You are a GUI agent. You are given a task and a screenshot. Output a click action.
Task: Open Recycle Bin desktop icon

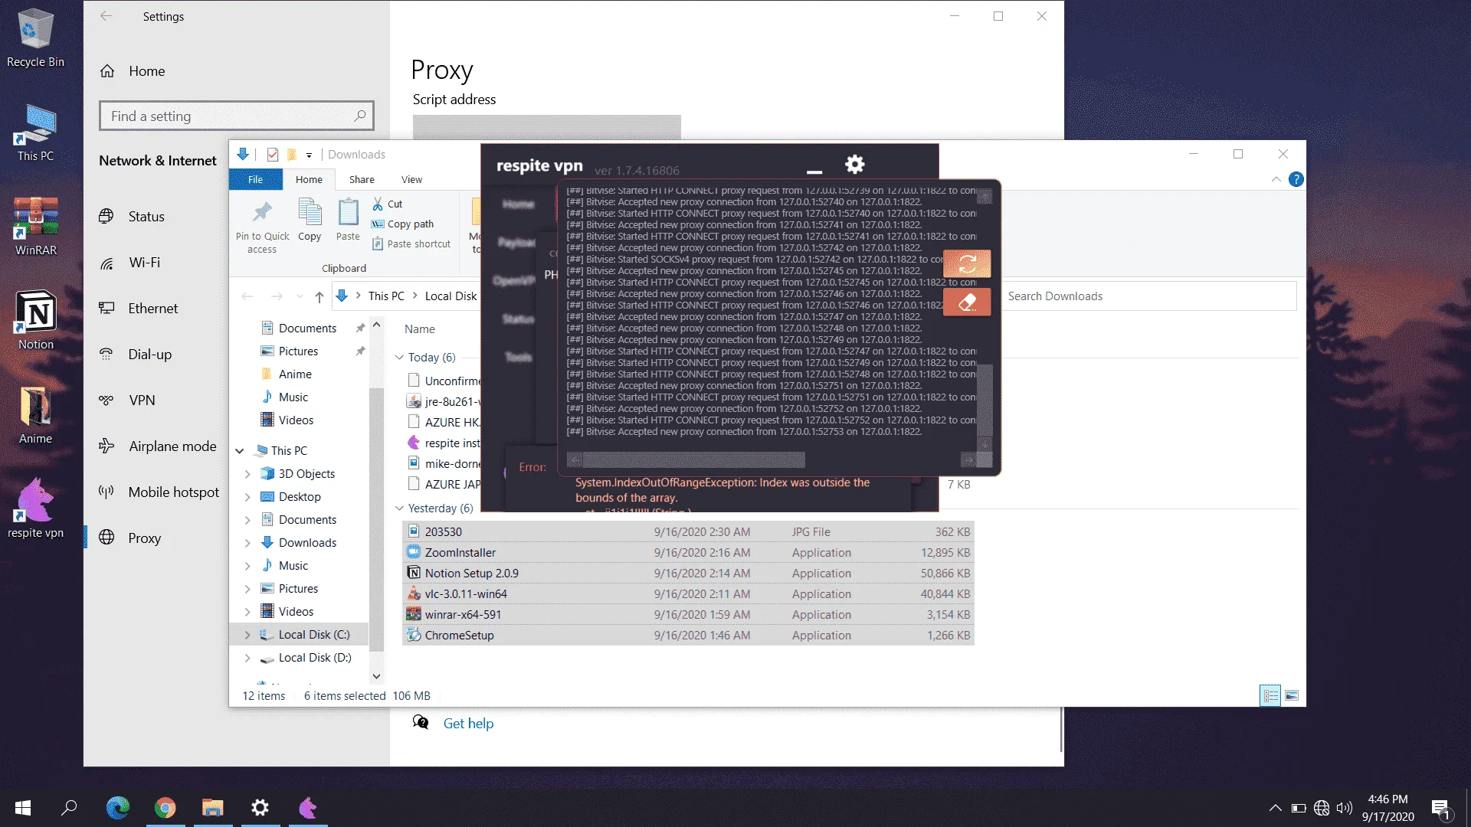(35, 38)
